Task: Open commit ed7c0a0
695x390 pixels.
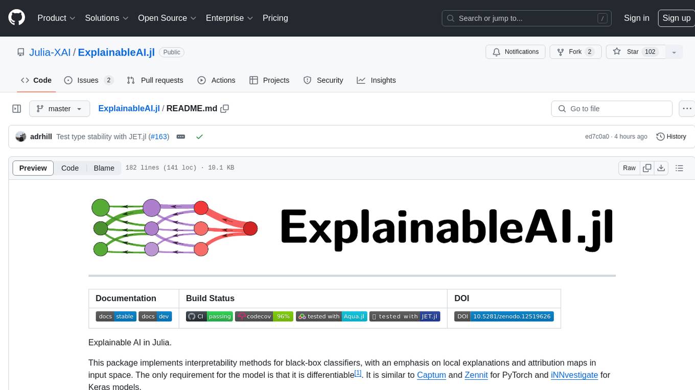Action: click(x=597, y=137)
